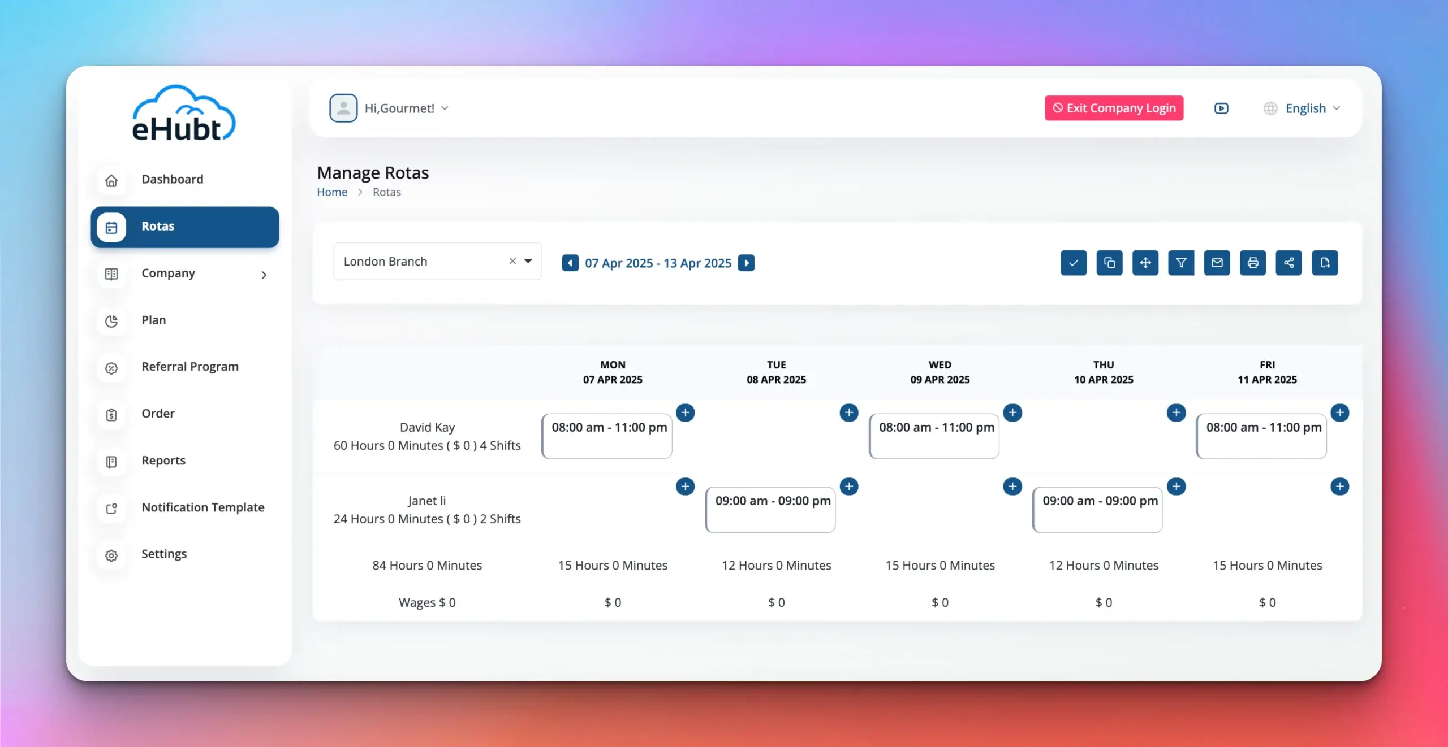Viewport: 1448px width, 747px height.
Task: Click the Reports icon in sidebar
Action: pos(111,462)
